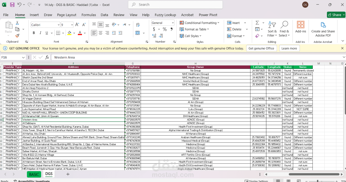Decrease font size with smaller A icon
This screenshot has height=182, width=346.
point(84,25)
